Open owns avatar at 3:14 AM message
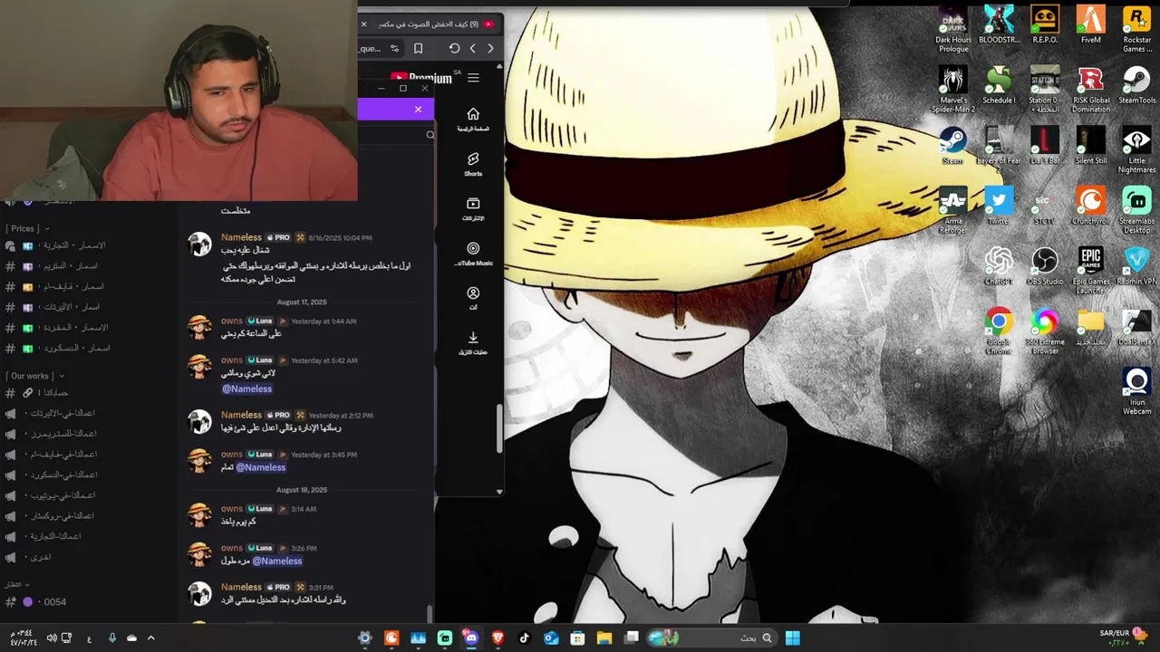This screenshot has width=1160, height=652. click(199, 514)
